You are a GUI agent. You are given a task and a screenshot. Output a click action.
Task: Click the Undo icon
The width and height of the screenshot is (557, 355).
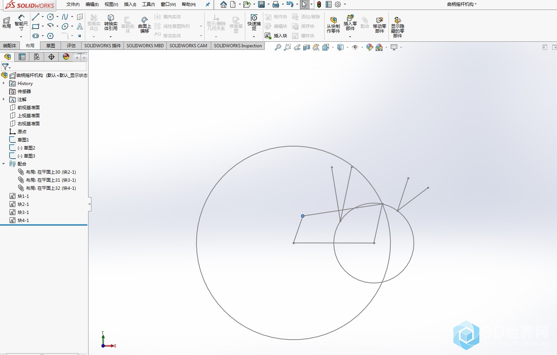(x=290, y=4)
